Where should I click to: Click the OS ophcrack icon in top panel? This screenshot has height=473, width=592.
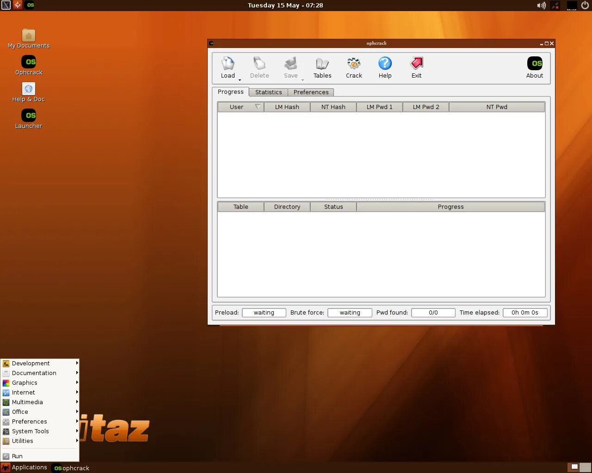coord(30,5)
